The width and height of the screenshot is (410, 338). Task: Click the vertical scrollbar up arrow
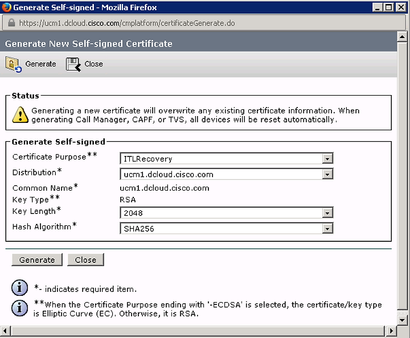[402, 37]
